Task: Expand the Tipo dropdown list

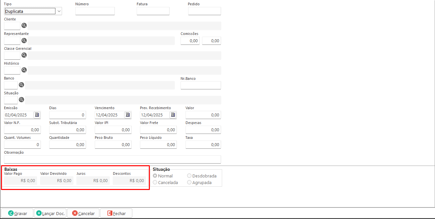Action: pyautogui.click(x=59, y=11)
